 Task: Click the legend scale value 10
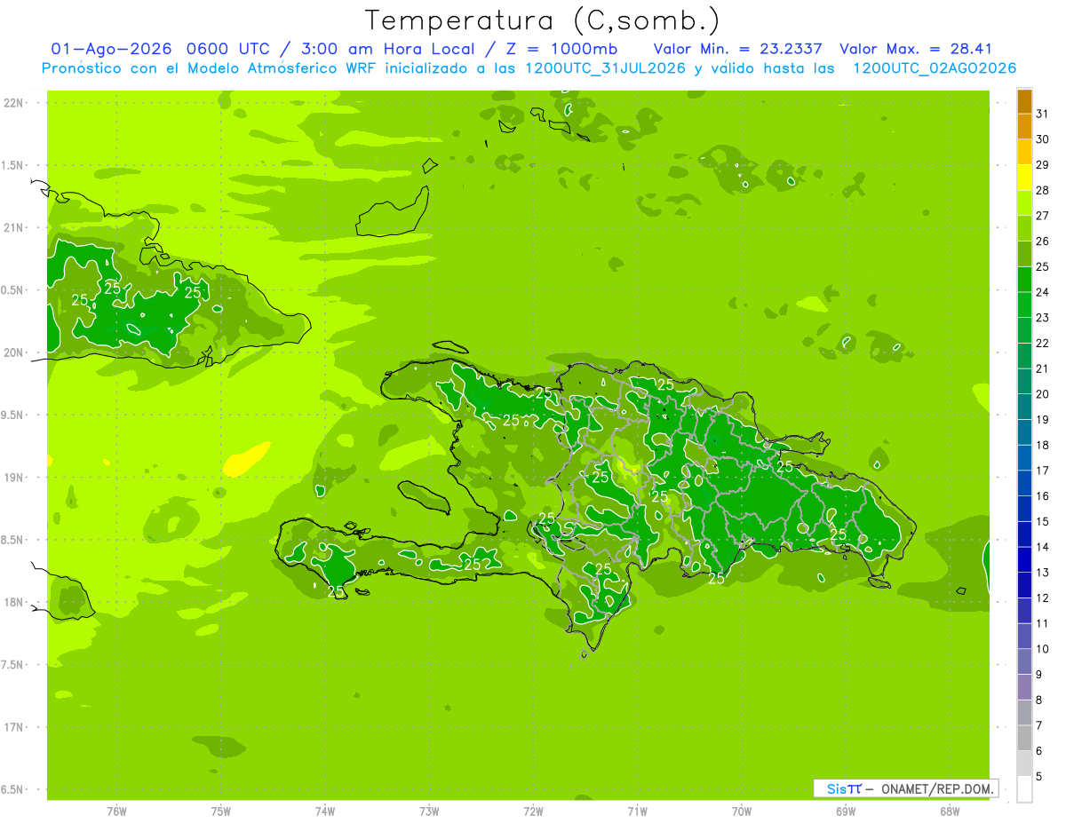click(1043, 649)
